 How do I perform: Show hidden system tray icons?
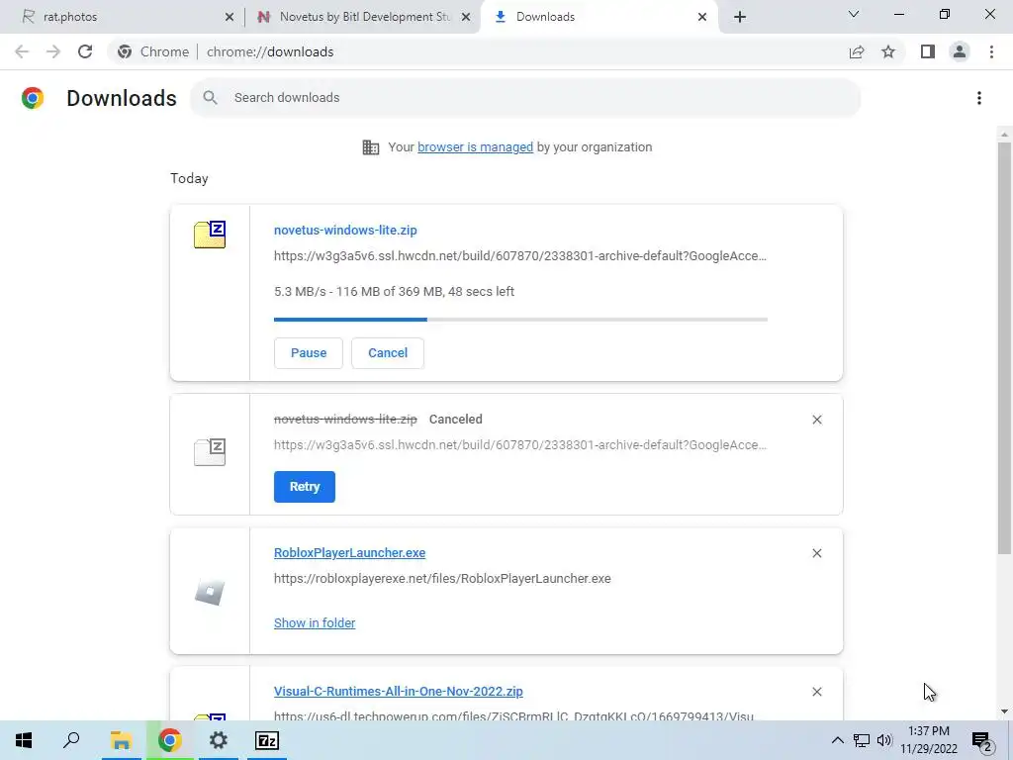837,740
